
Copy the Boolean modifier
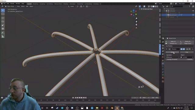187,52
